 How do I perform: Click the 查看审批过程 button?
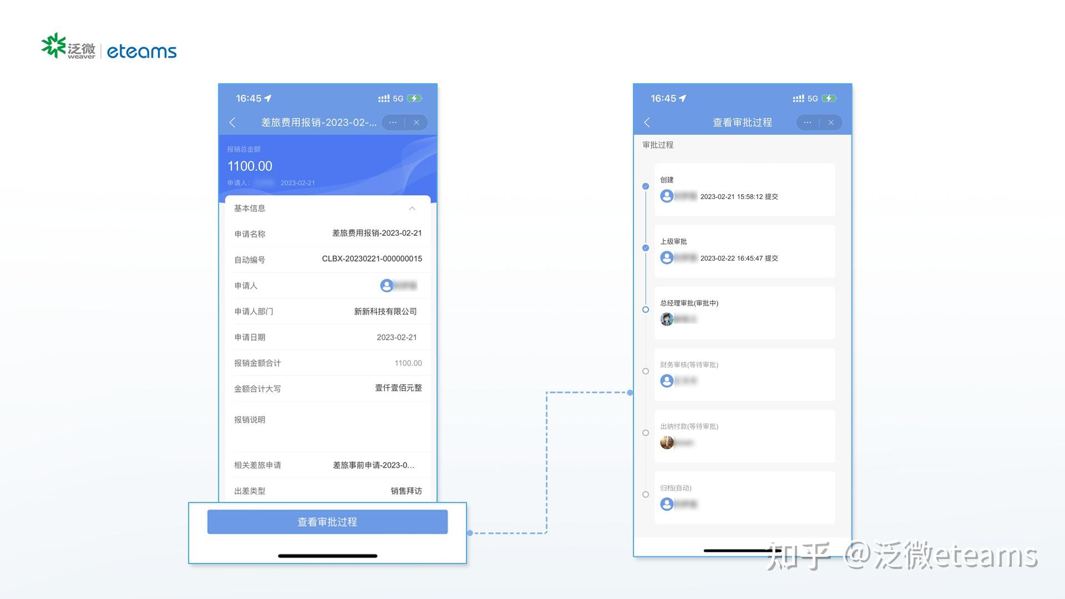point(328,521)
